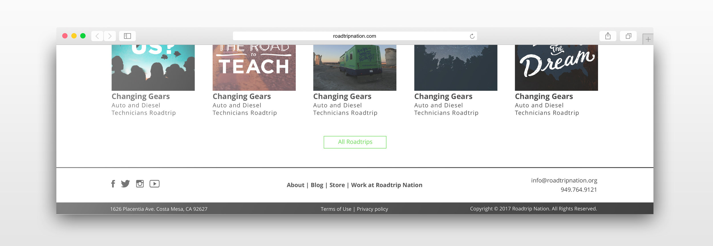Go back with browser back arrow
713x246 pixels.
pos(97,36)
